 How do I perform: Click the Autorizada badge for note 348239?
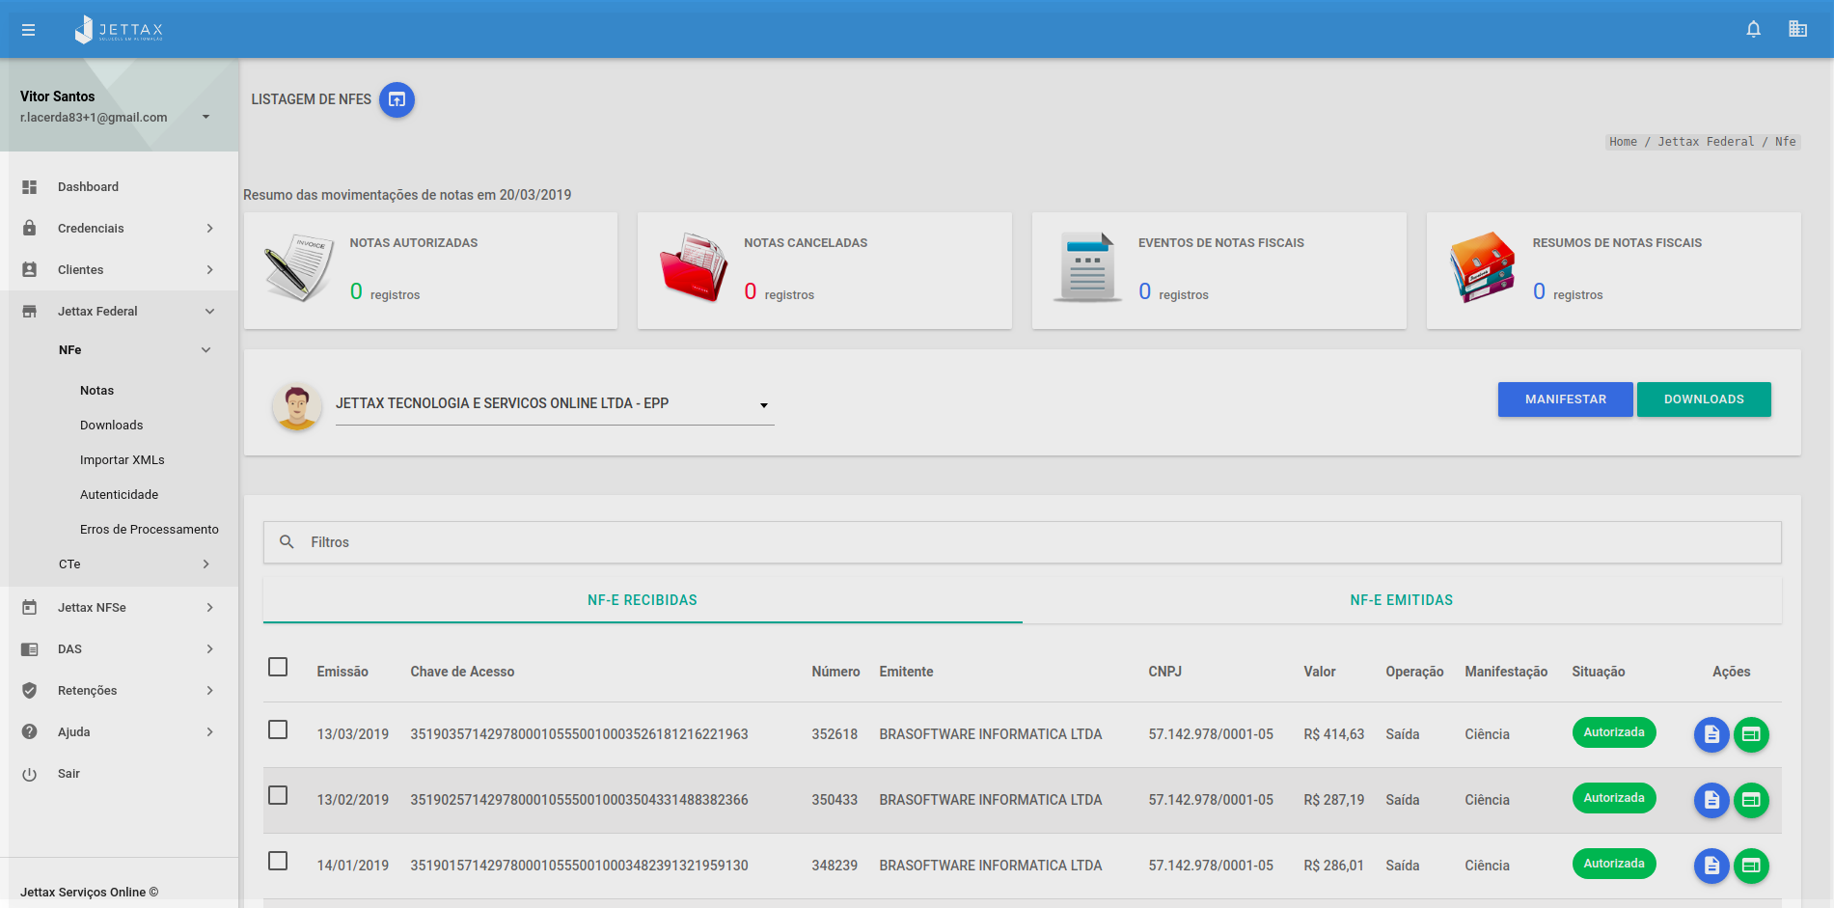1614,864
